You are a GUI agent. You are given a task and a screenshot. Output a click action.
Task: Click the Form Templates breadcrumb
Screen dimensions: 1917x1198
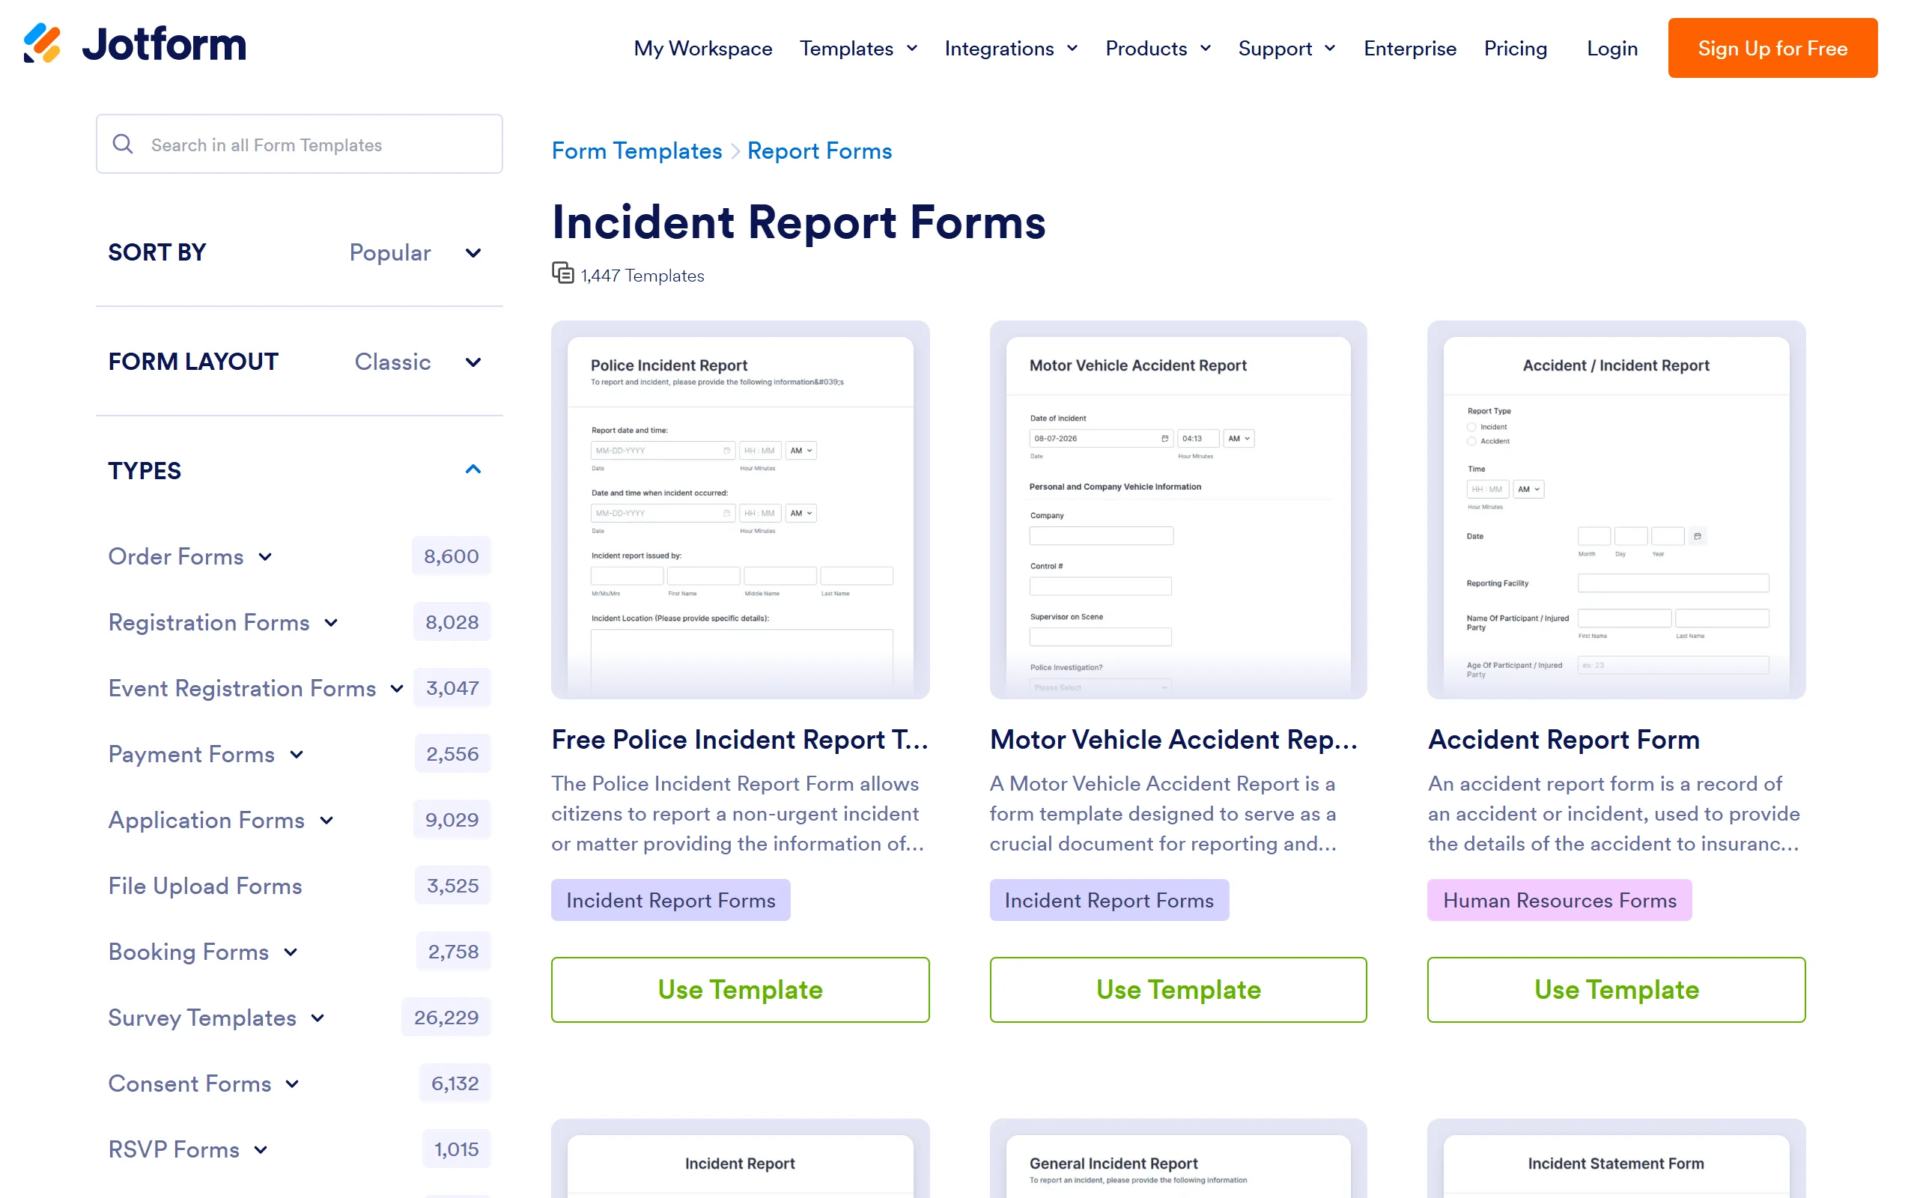coord(637,150)
